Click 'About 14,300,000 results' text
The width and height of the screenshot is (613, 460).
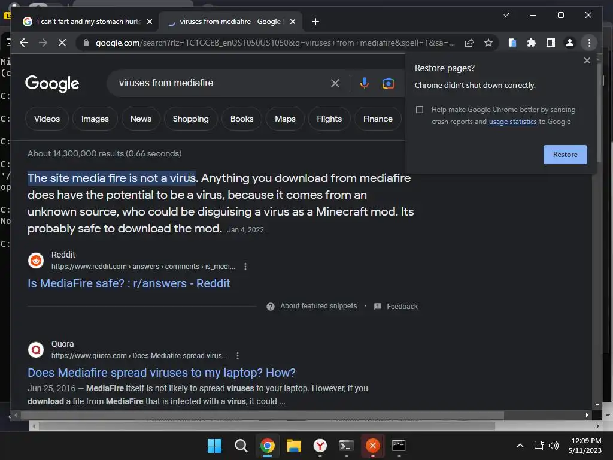click(x=104, y=153)
